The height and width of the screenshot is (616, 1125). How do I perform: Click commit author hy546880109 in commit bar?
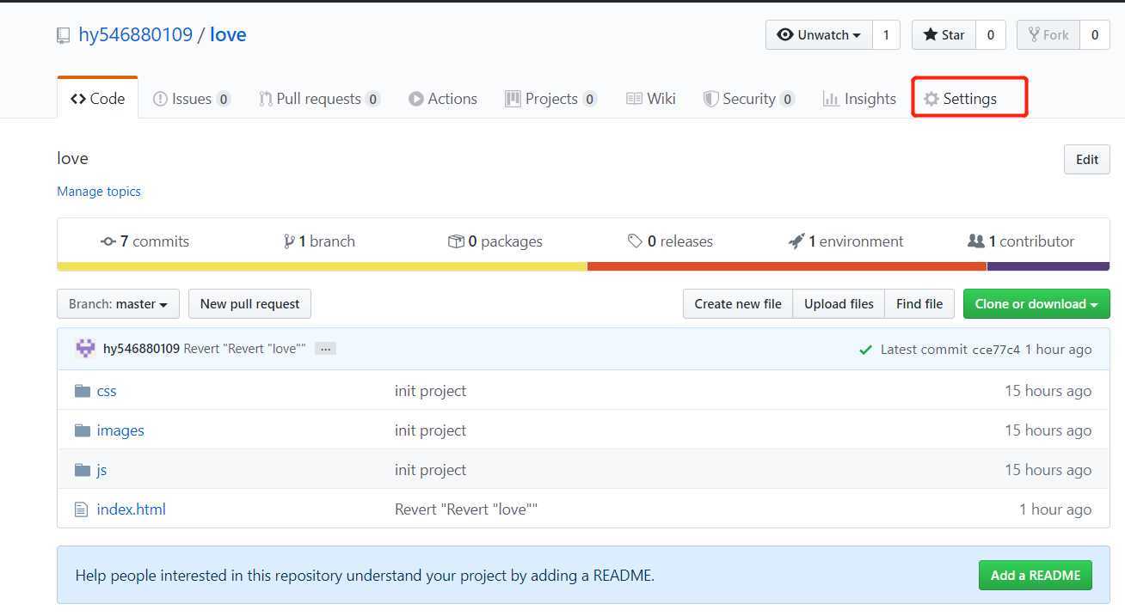pos(141,349)
